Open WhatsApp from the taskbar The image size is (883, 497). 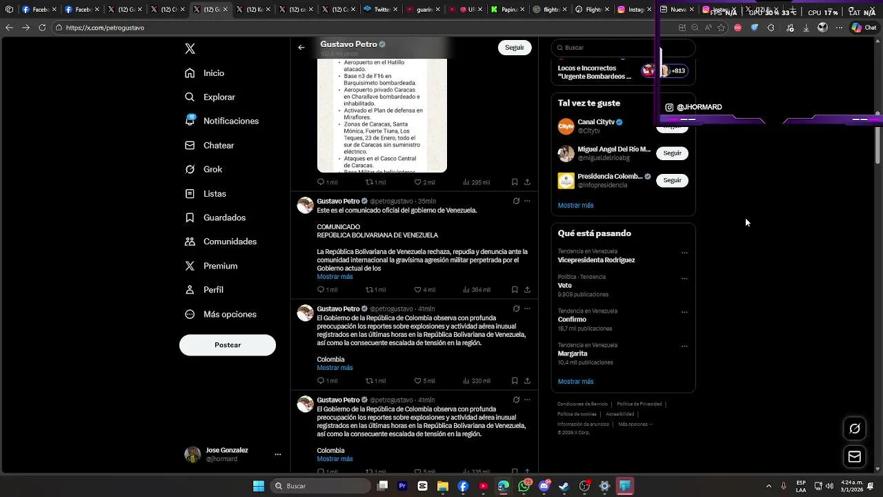click(524, 486)
